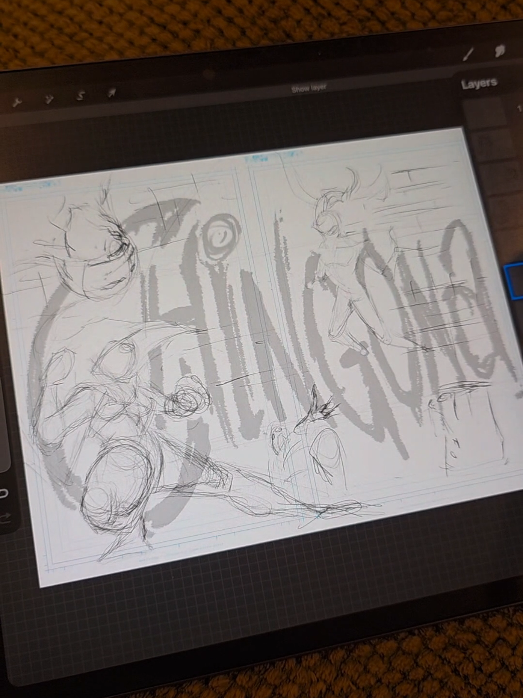This screenshot has height=698, width=523.
Task: Open the Actions wrench menu
Action: tap(17, 102)
